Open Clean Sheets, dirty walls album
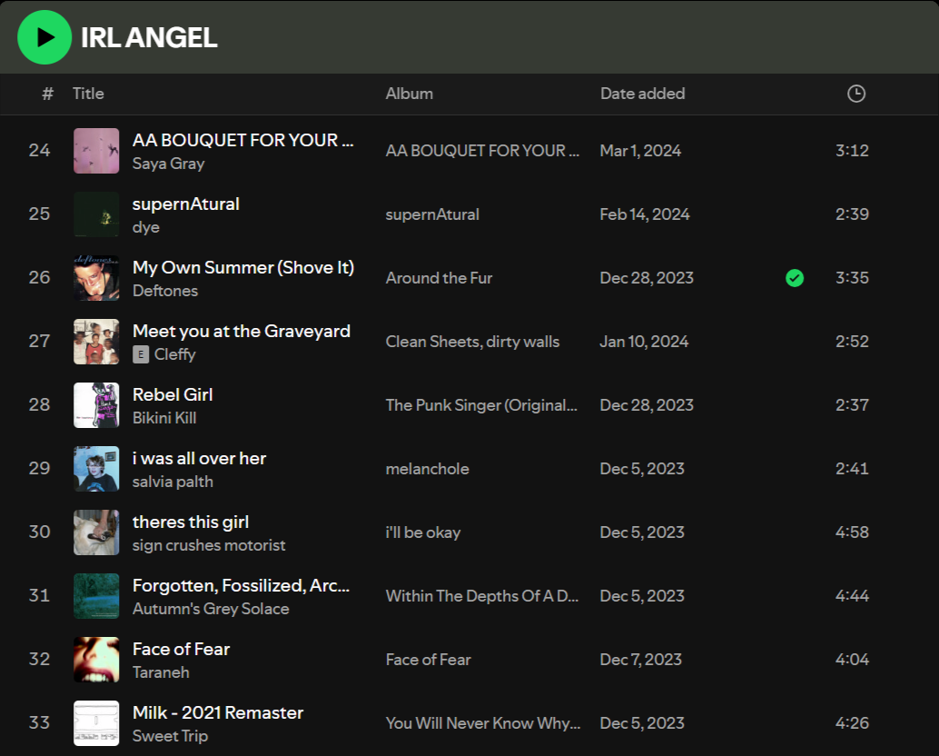The width and height of the screenshot is (939, 756). click(x=472, y=342)
